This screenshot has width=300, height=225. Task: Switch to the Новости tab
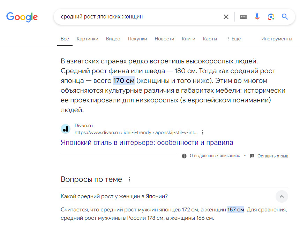click(x=164, y=39)
